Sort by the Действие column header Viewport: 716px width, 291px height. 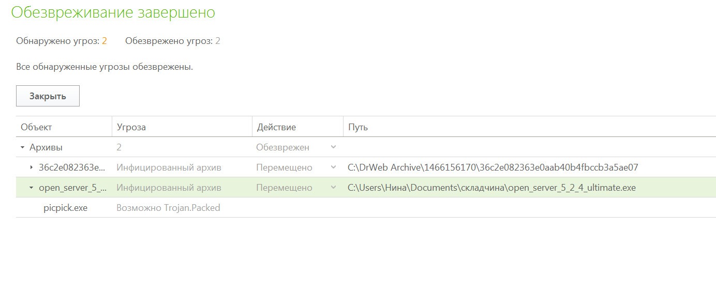point(276,127)
